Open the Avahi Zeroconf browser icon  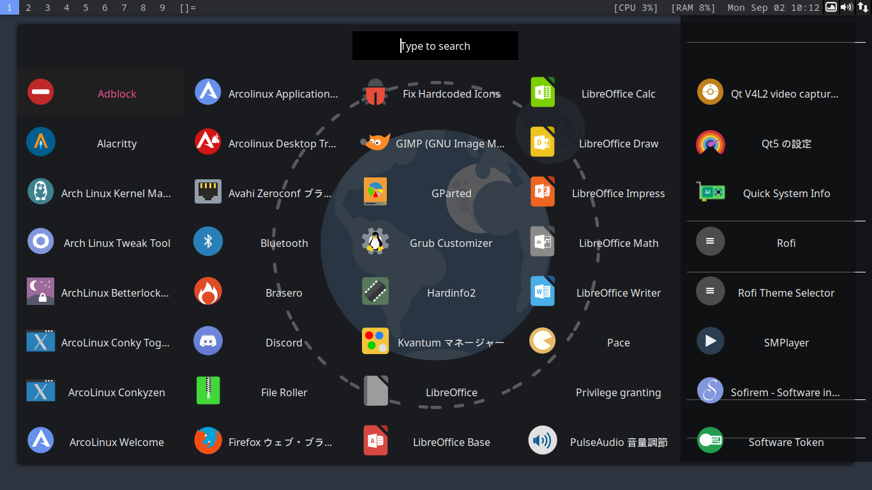pos(208,192)
